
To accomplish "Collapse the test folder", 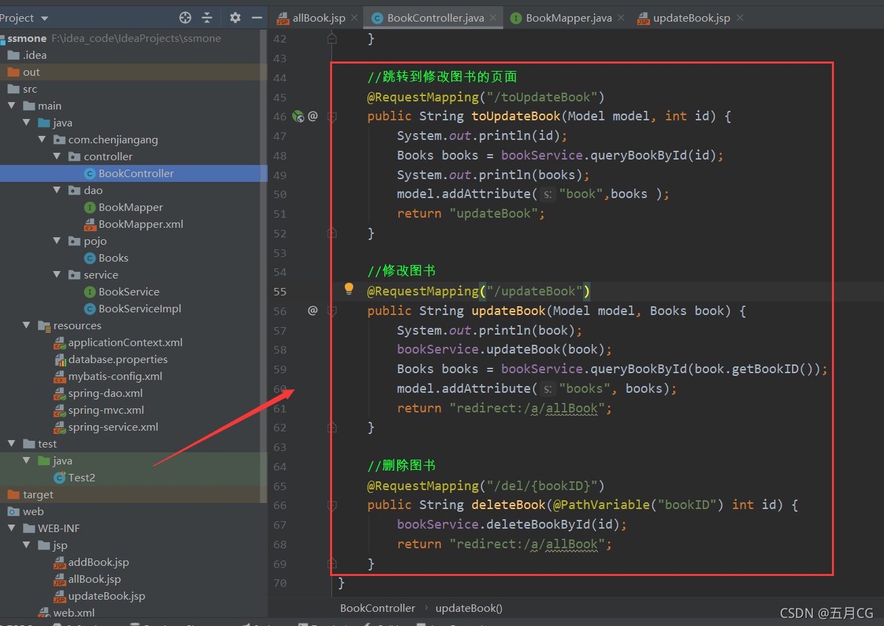I will click(11, 443).
